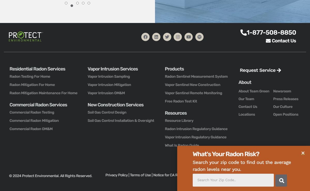Open Vapor Sentinel New Construction link

[x=192, y=85]
